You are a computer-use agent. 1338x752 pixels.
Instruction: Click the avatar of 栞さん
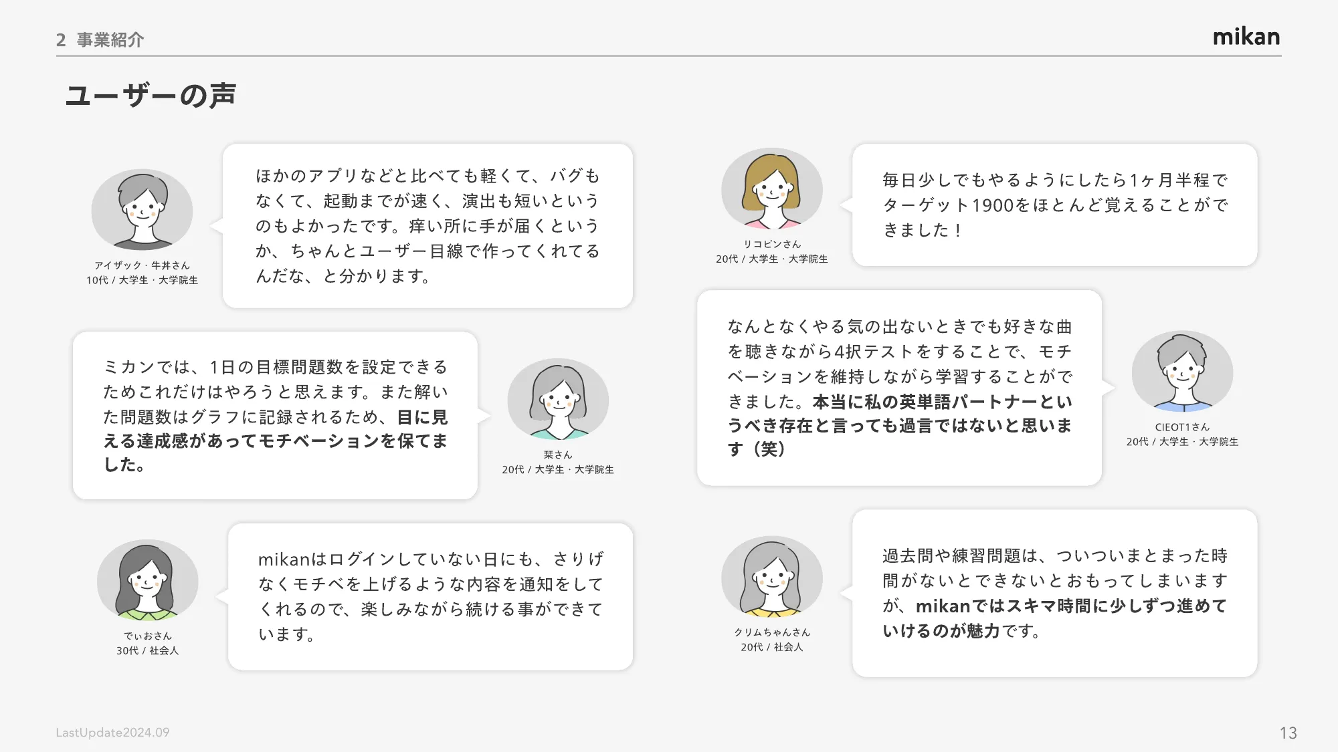pyautogui.click(x=558, y=400)
